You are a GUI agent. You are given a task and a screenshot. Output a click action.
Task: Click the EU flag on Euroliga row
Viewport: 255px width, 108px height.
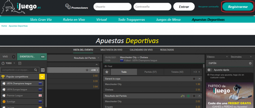(40, 102)
